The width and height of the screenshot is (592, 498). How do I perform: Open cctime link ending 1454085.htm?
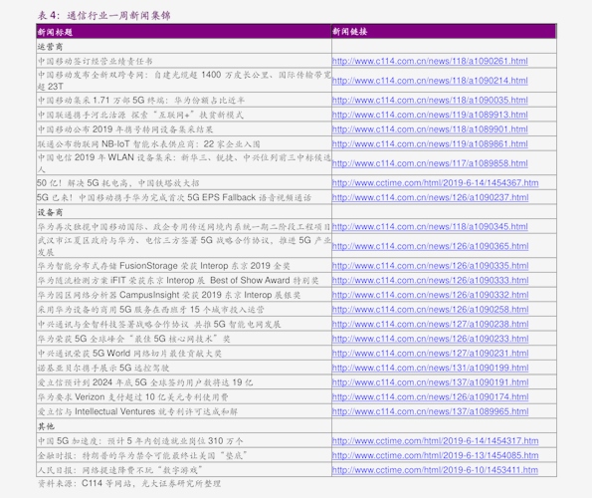point(436,456)
